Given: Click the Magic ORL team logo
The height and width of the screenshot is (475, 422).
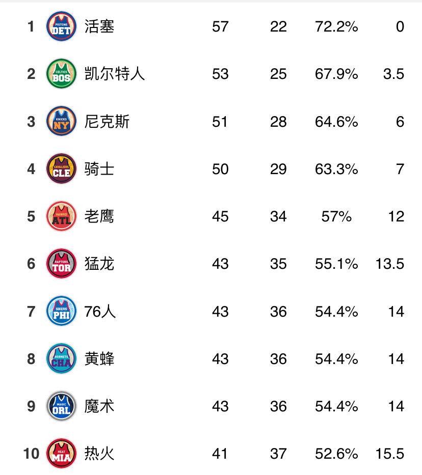Looking at the screenshot, I should (x=61, y=406).
